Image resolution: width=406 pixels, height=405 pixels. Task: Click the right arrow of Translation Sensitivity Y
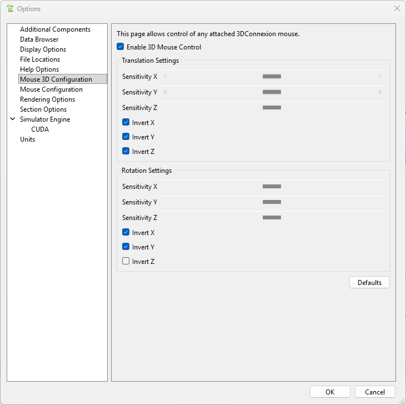(380, 92)
